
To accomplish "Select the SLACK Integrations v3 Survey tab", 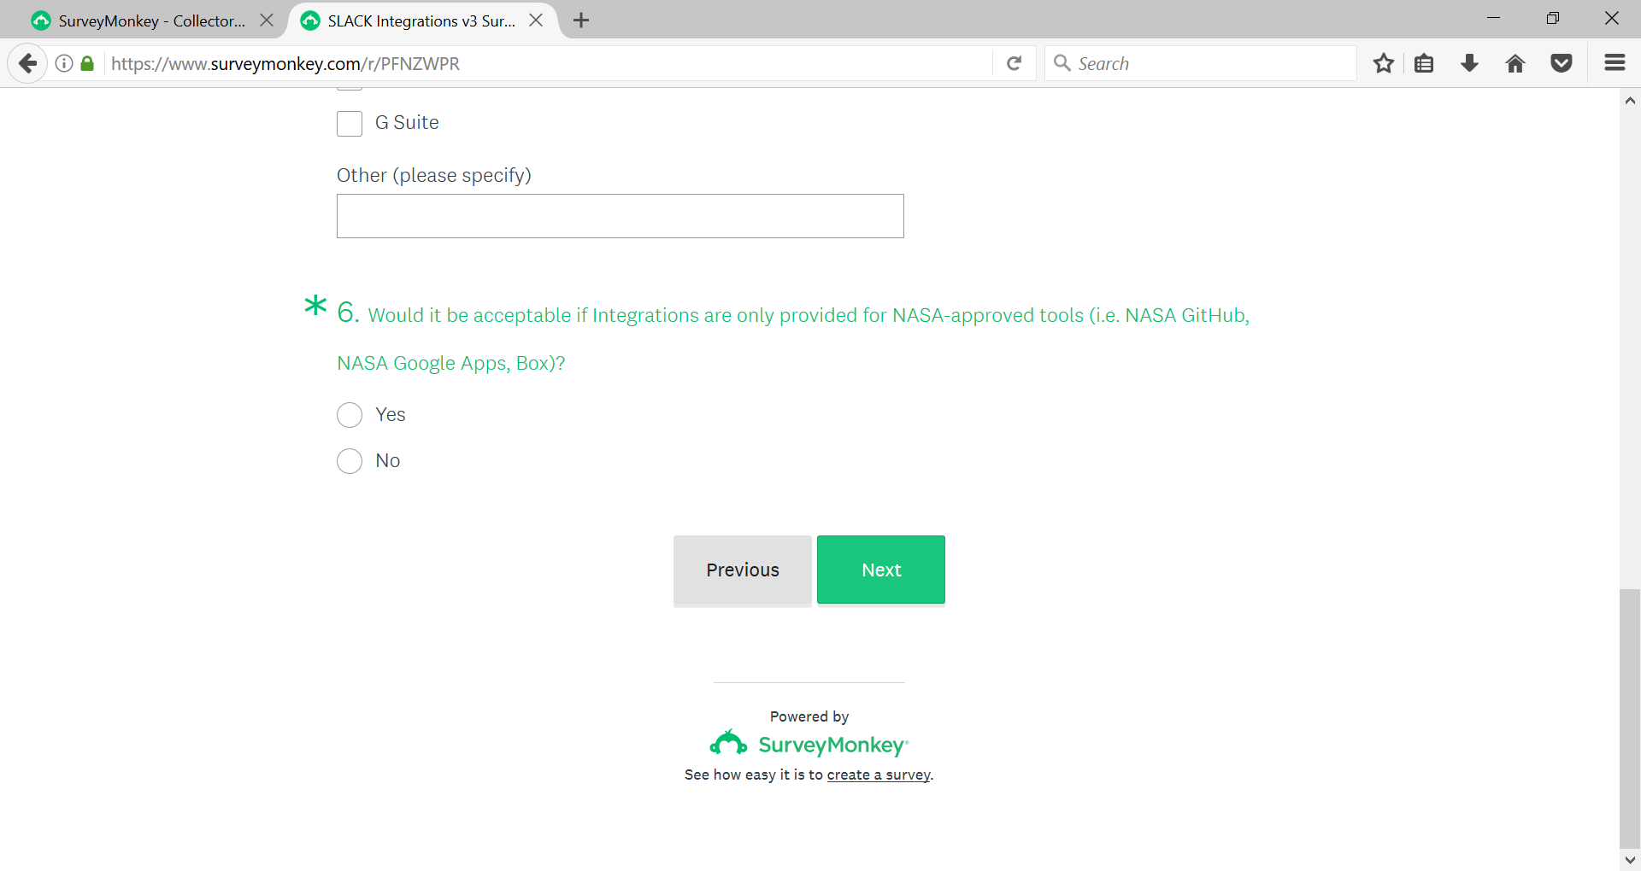I will [419, 20].
